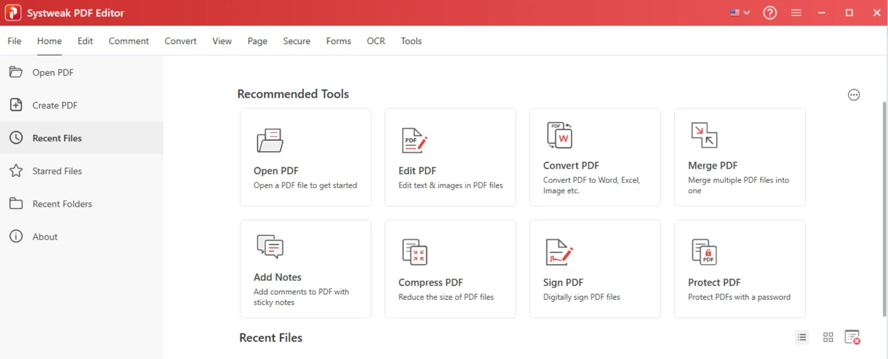This screenshot has width=888, height=359.
Task: Click the Protect PDF lock icon
Action: click(x=704, y=252)
